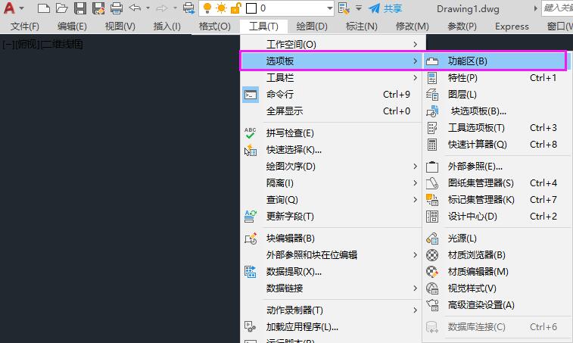Select 功能区(B) ribbon entry
The image size is (573, 343).
pyautogui.click(x=494, y=61)
